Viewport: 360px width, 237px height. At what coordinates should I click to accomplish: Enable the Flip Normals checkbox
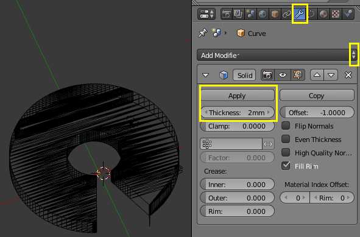point(286,126)
